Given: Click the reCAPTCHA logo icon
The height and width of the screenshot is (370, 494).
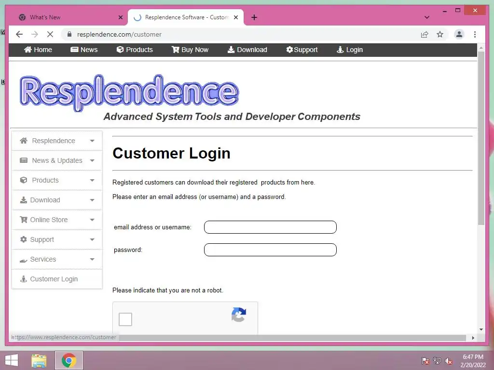Looking at the screenshot, I should click(x=239, y=315).
